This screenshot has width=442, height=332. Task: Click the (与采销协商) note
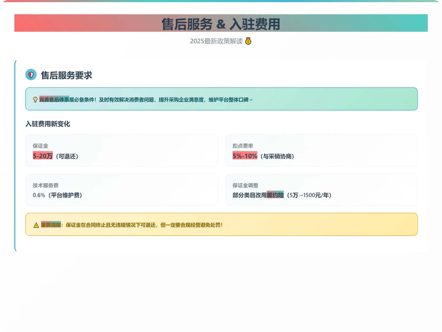(x=277, y=156)
